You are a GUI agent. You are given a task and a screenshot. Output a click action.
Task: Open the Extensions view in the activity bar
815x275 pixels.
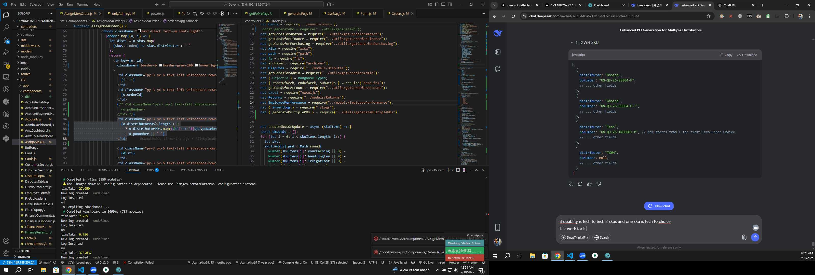point(6,65)
